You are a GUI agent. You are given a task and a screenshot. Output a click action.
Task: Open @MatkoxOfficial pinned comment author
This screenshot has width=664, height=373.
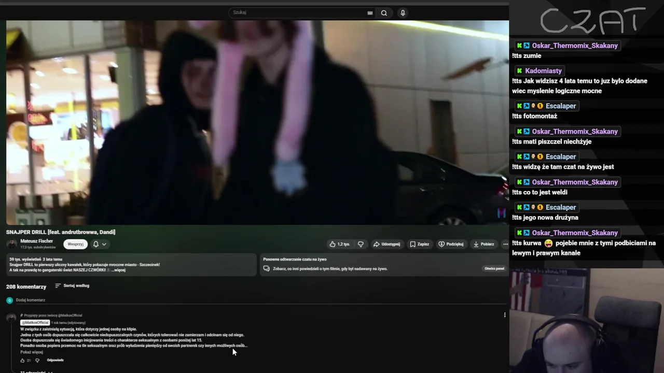point(35,323)
